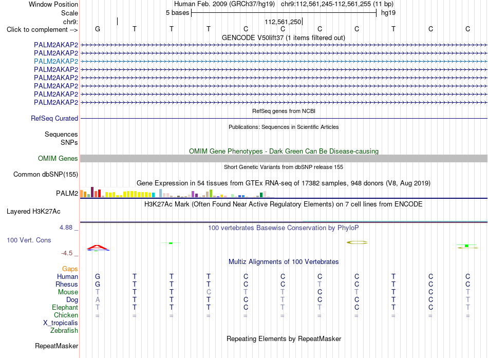
Task: Click the RefSeq Curated track label
Action: tap(54, 118)
